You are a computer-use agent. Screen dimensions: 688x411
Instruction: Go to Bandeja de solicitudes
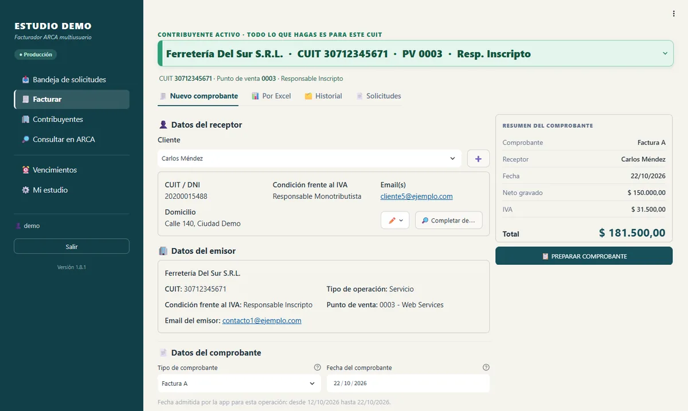pos(72,80)
